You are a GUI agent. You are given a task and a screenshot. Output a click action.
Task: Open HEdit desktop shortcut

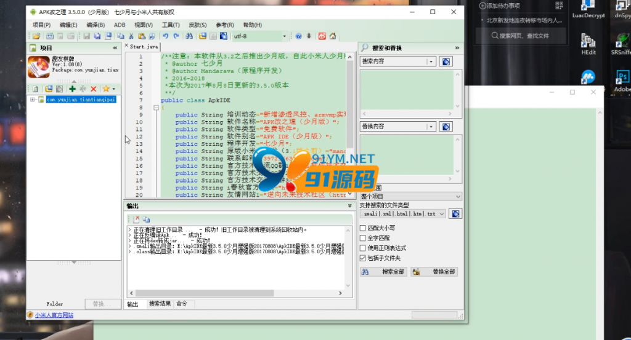pyautogui.click(x=588, y=44)
